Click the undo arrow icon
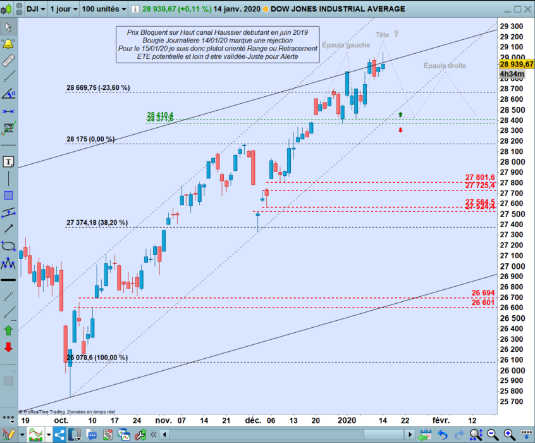This screenshot has width=535, height=443. tap(443, 435)
